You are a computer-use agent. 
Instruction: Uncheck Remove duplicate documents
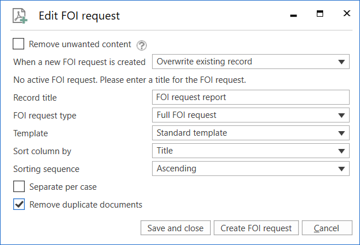(19, 204)
